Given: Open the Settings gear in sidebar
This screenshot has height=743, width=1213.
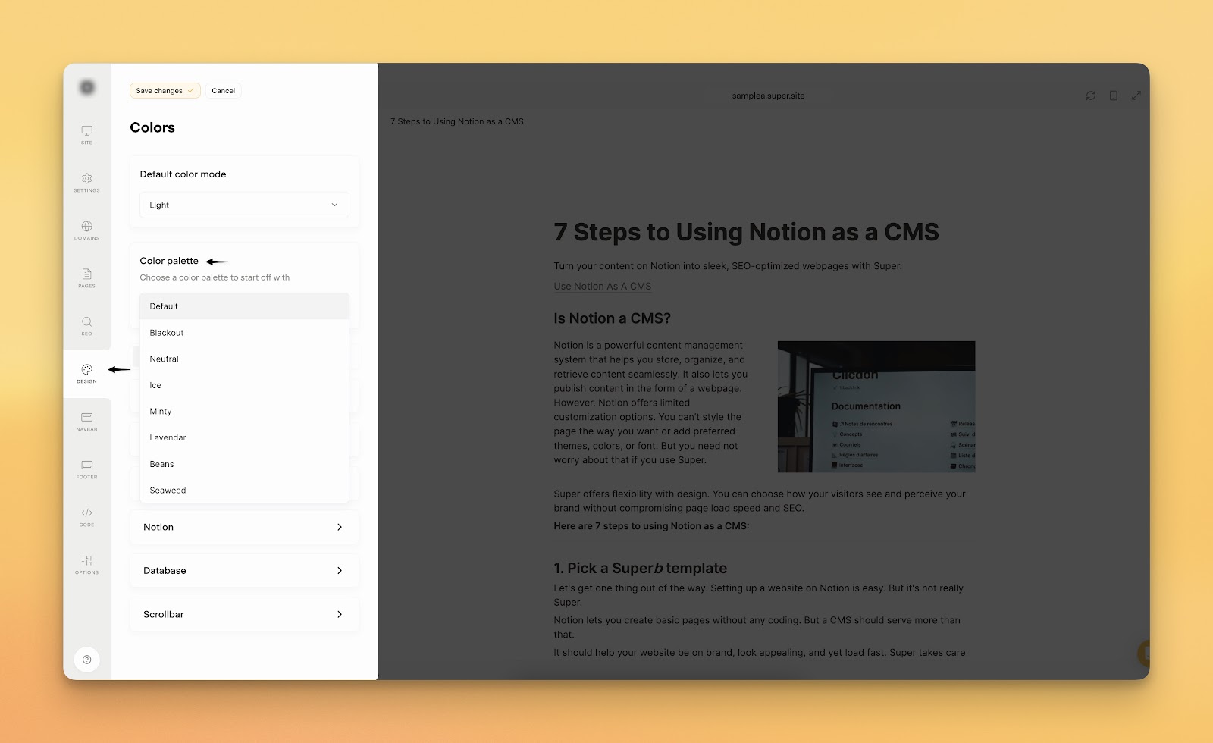Looking at the screenshot, I should [x=87, y=182].
